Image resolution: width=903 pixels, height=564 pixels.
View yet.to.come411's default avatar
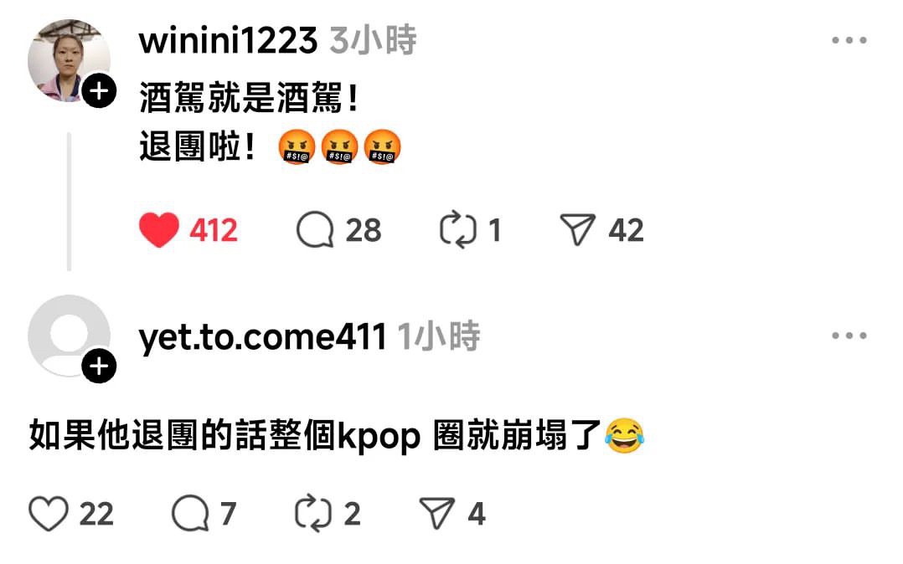69,336
